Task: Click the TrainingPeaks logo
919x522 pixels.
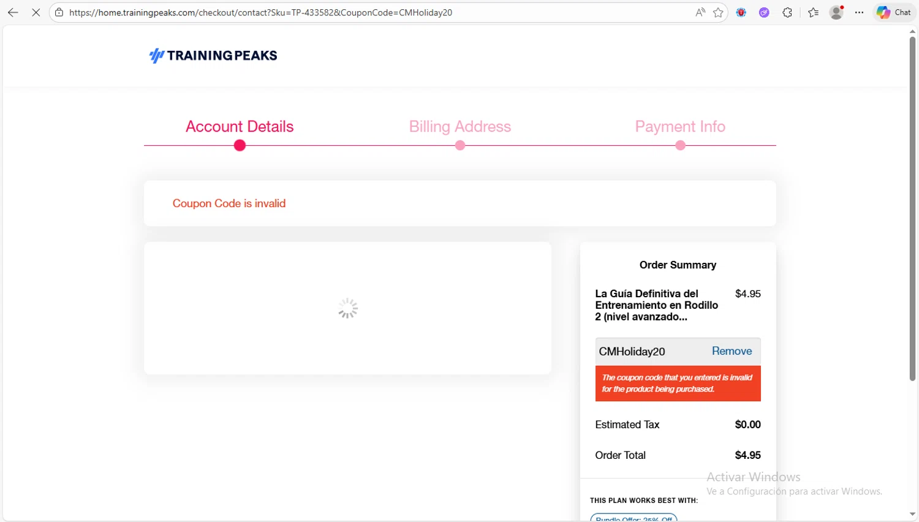Action: point(213,56)
